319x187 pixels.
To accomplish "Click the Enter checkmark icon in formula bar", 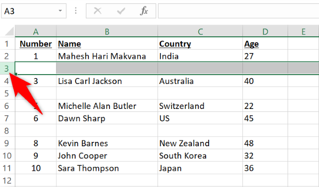I will click(x=121, y=11).
